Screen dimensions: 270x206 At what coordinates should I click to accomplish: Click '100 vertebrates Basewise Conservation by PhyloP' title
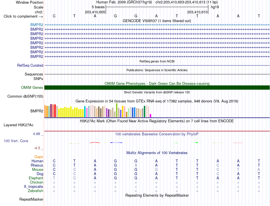[157, 134]
